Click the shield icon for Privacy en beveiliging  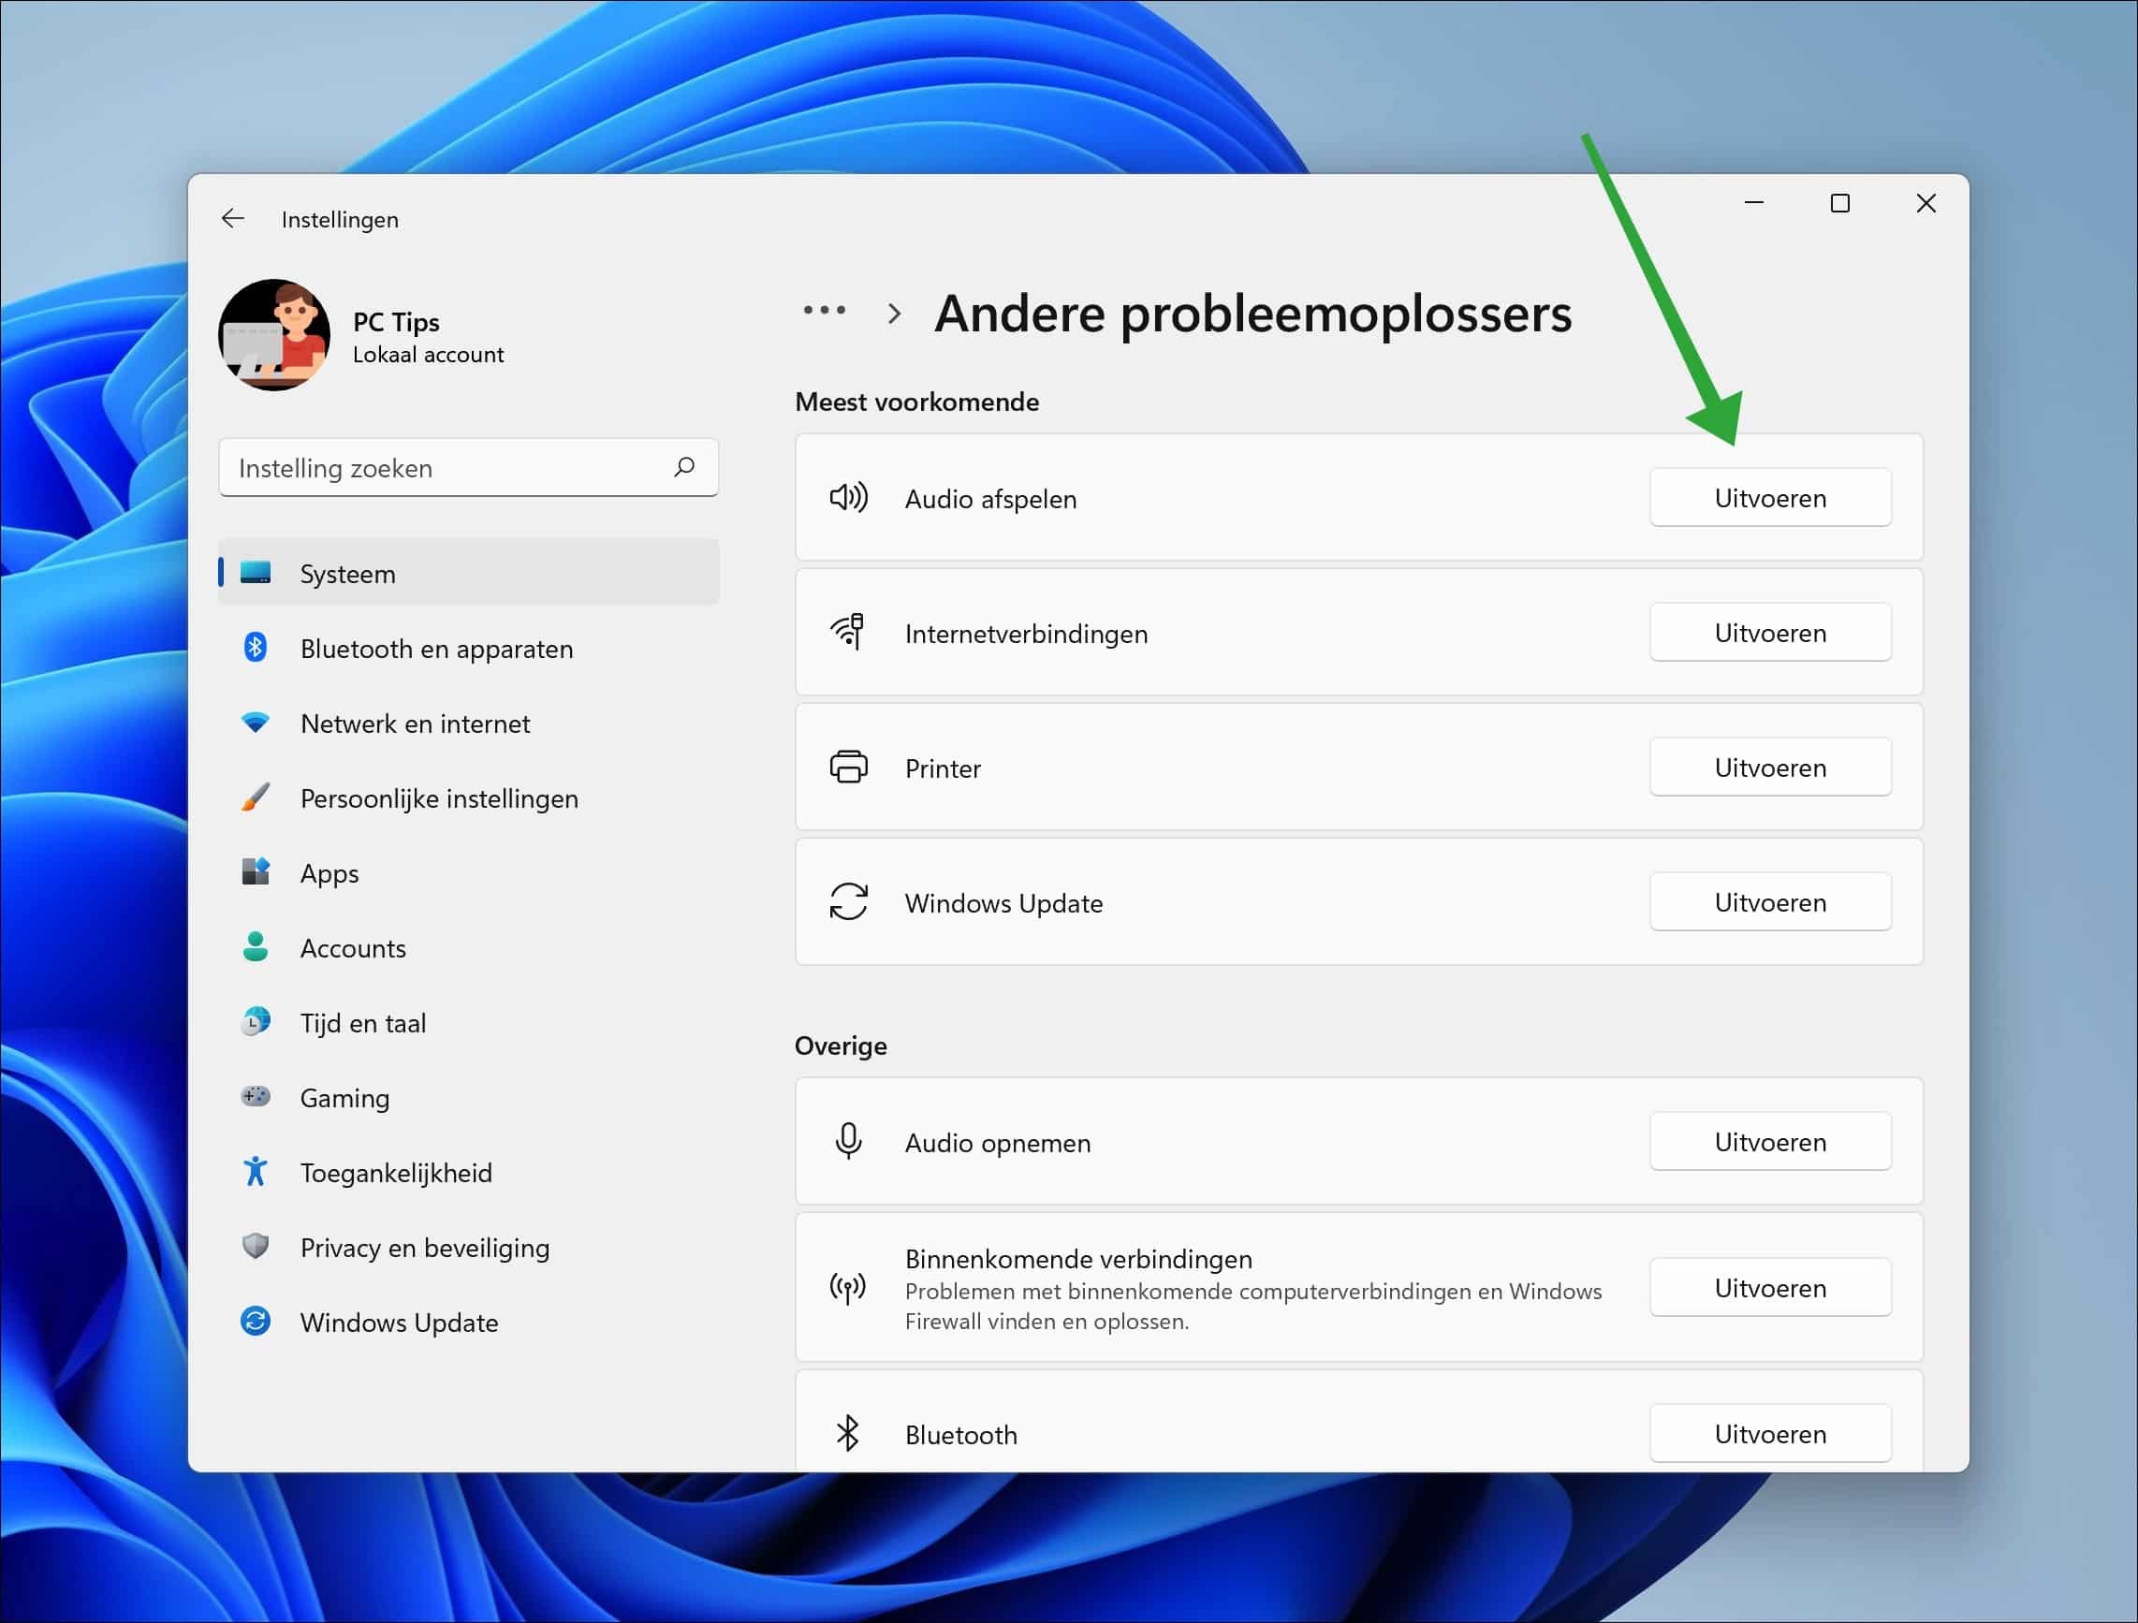click(x=256, y=1246)
